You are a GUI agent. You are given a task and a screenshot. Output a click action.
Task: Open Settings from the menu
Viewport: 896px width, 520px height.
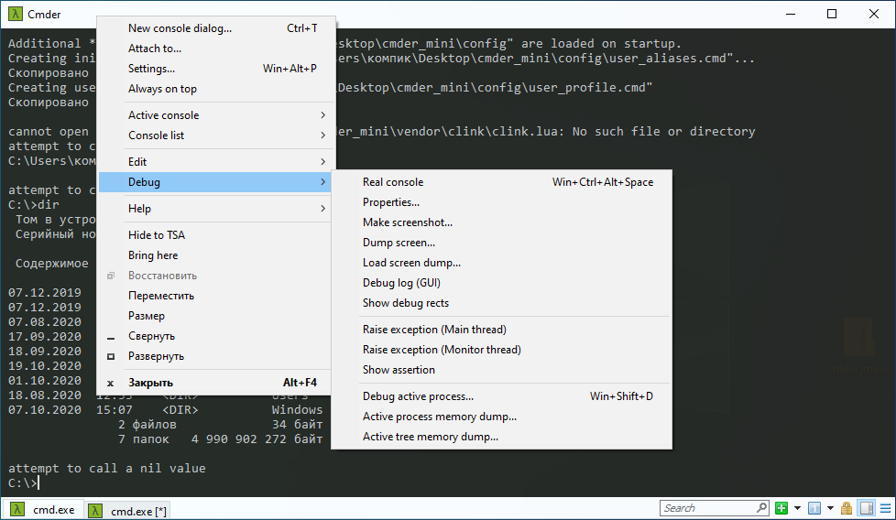[151, 69]
